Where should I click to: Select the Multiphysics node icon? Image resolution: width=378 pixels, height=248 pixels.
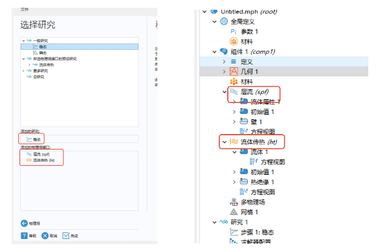tap(234, 202)
